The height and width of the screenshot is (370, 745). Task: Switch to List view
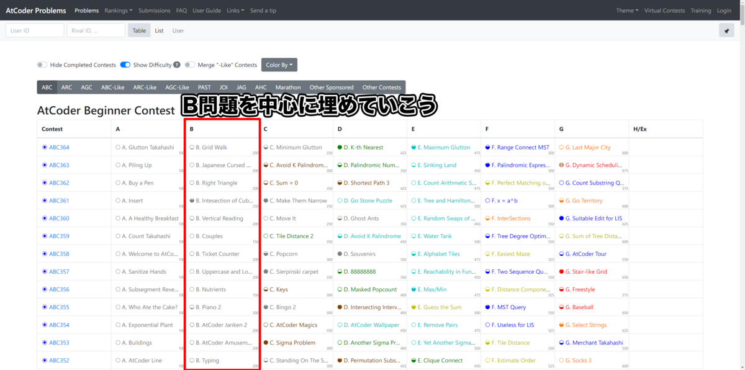pyautogui.click(x=159, y=30)
